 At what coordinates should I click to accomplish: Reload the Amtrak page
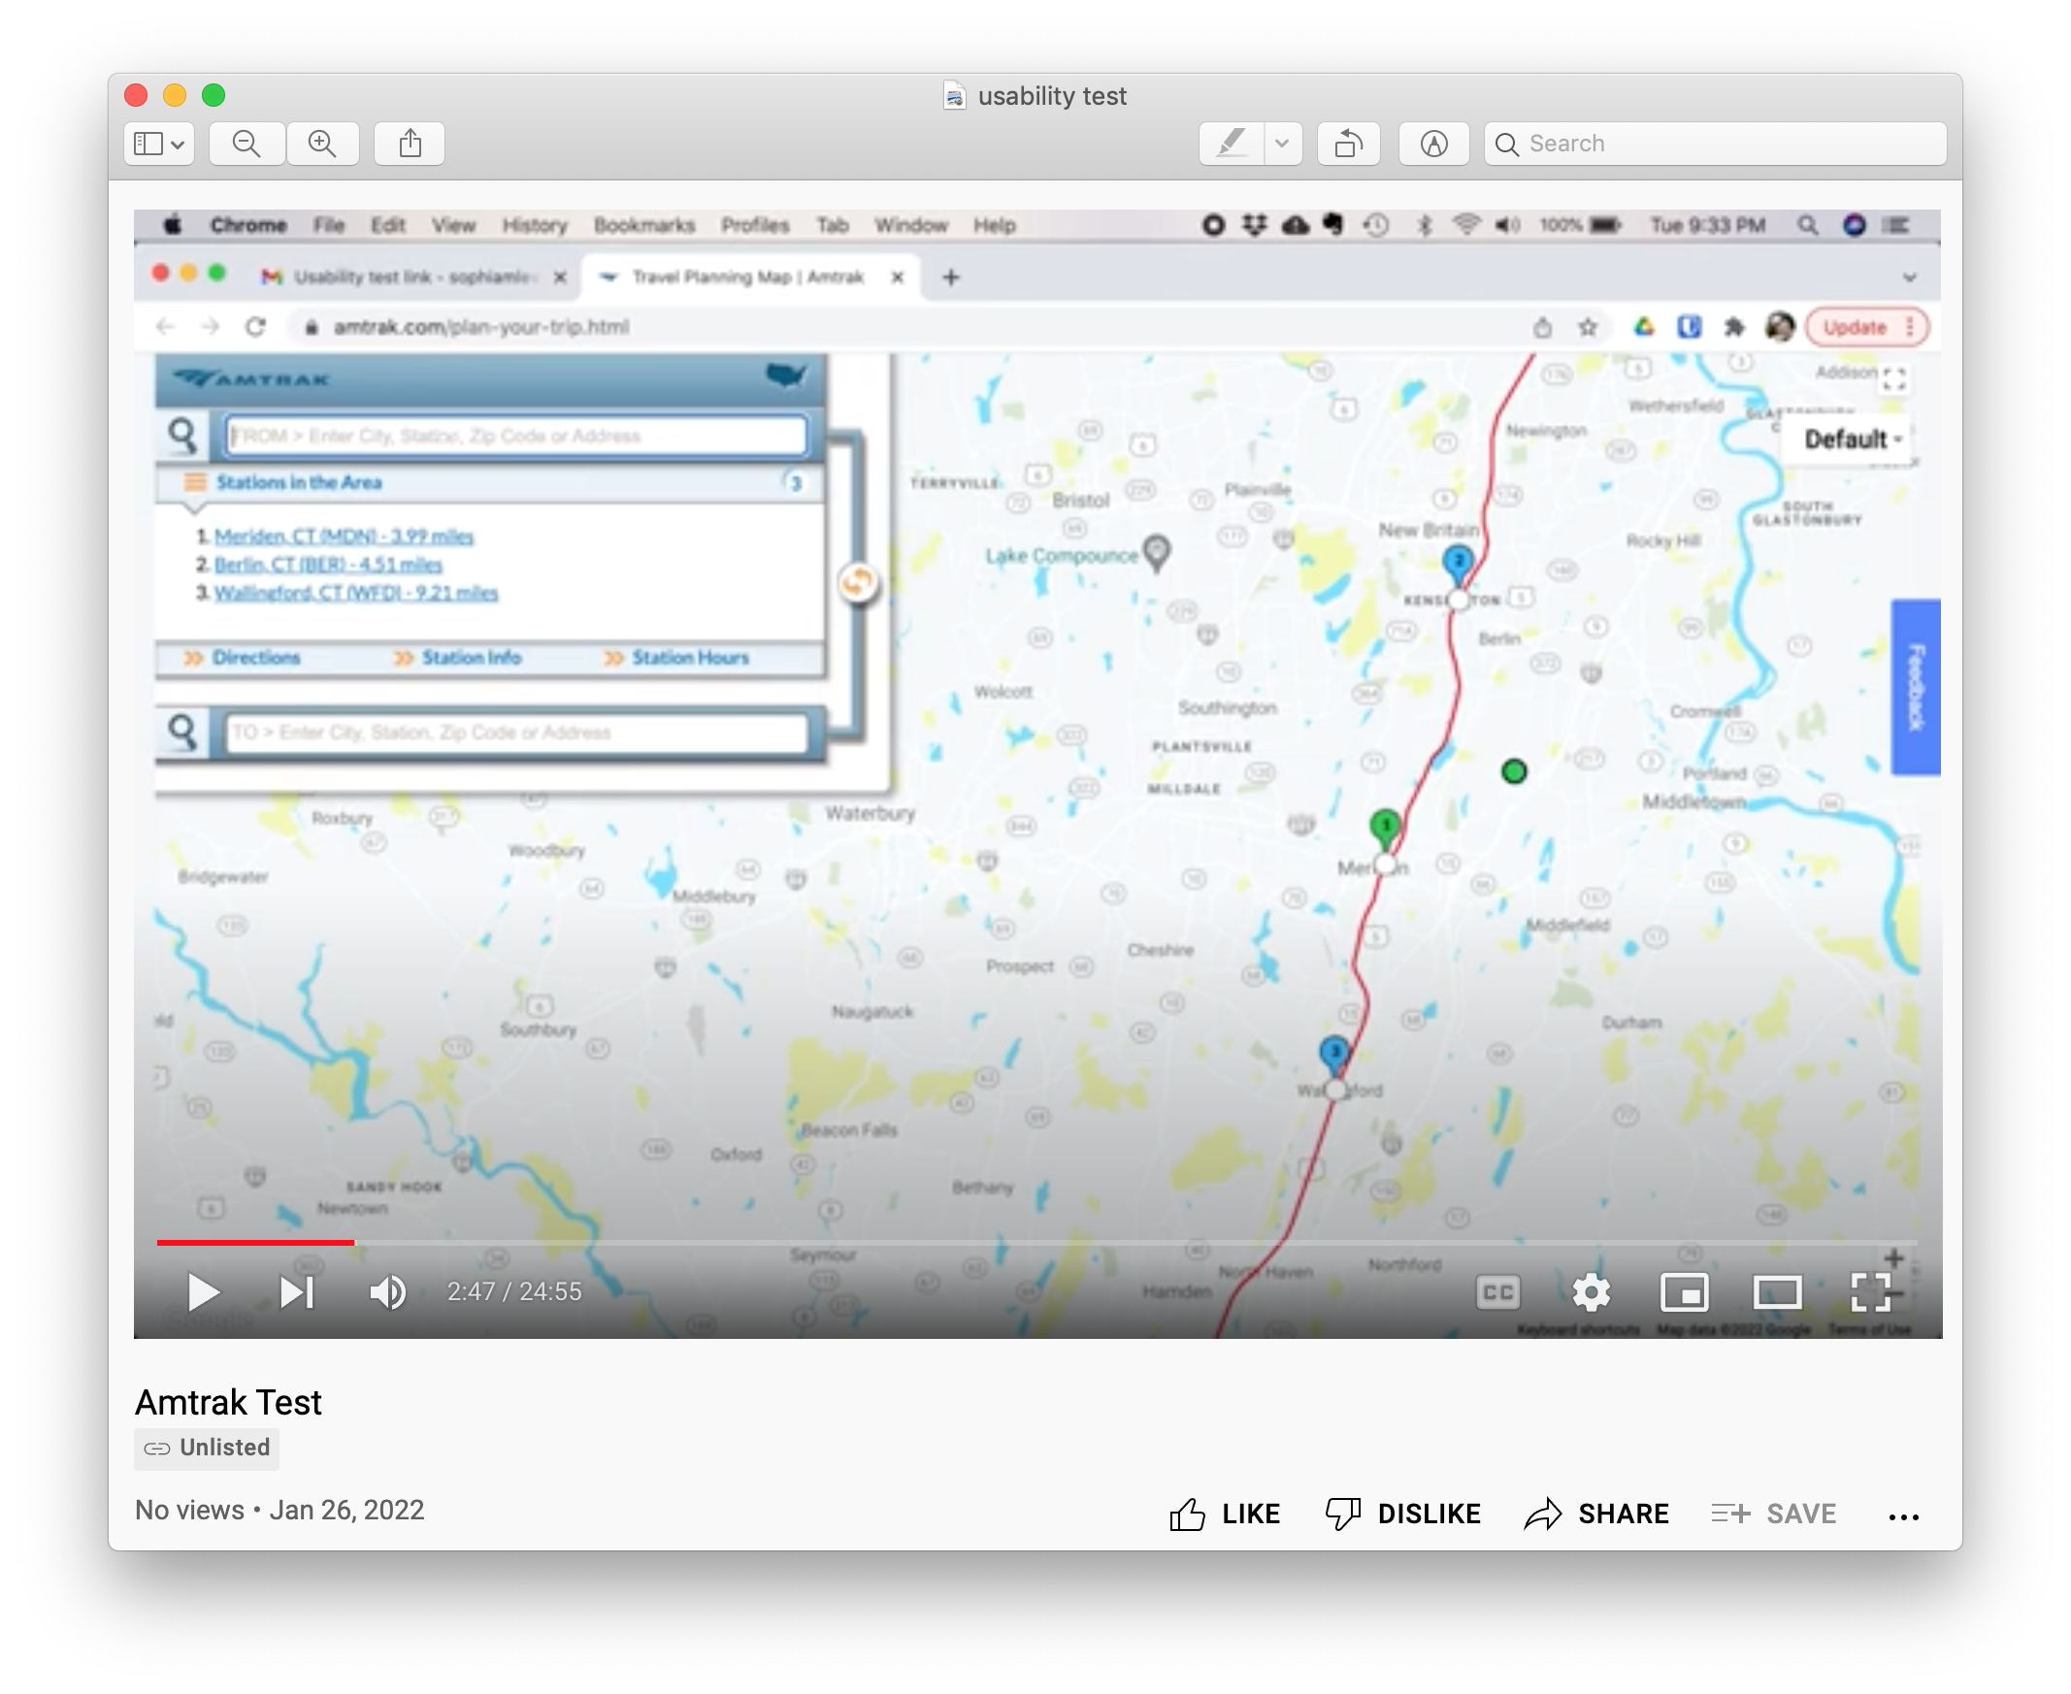tap(255, 327)
